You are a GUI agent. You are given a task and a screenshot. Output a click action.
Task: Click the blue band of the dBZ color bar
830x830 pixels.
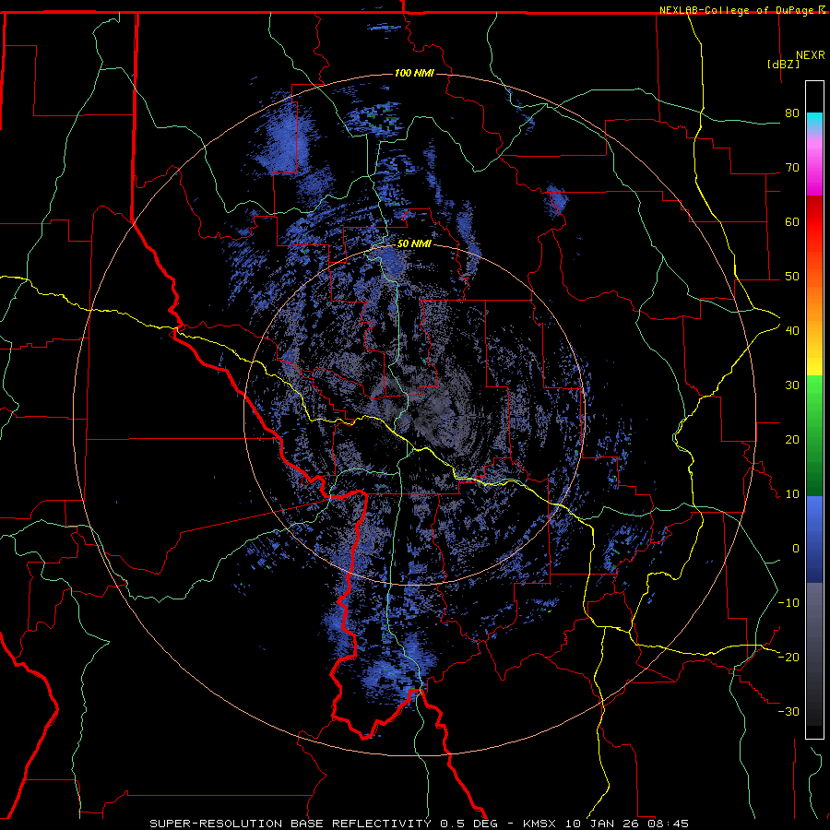(814, 539)
